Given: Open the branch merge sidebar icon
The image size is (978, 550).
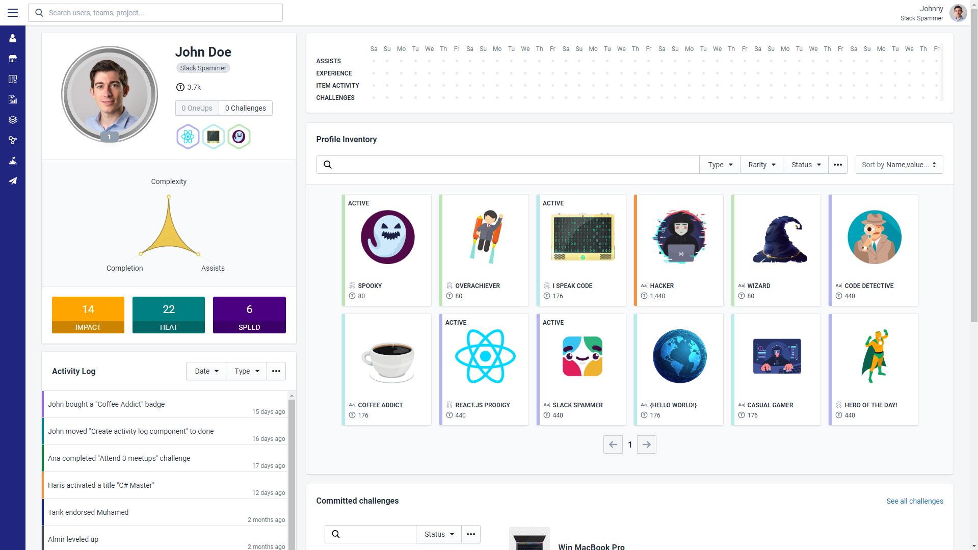Looking at the screenshot, I should tap(13, 140).
